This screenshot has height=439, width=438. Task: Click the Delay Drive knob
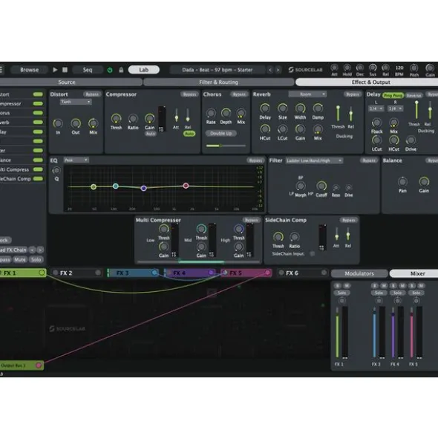411,140
